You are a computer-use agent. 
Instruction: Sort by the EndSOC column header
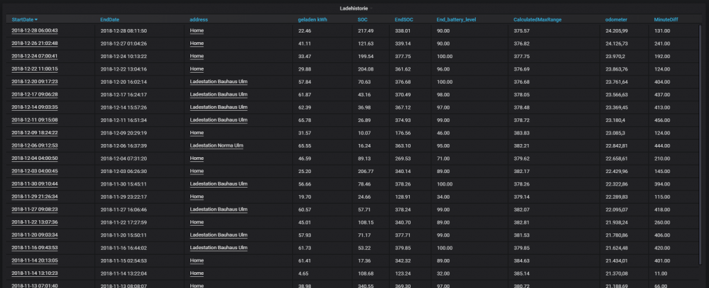coord(404,19)
